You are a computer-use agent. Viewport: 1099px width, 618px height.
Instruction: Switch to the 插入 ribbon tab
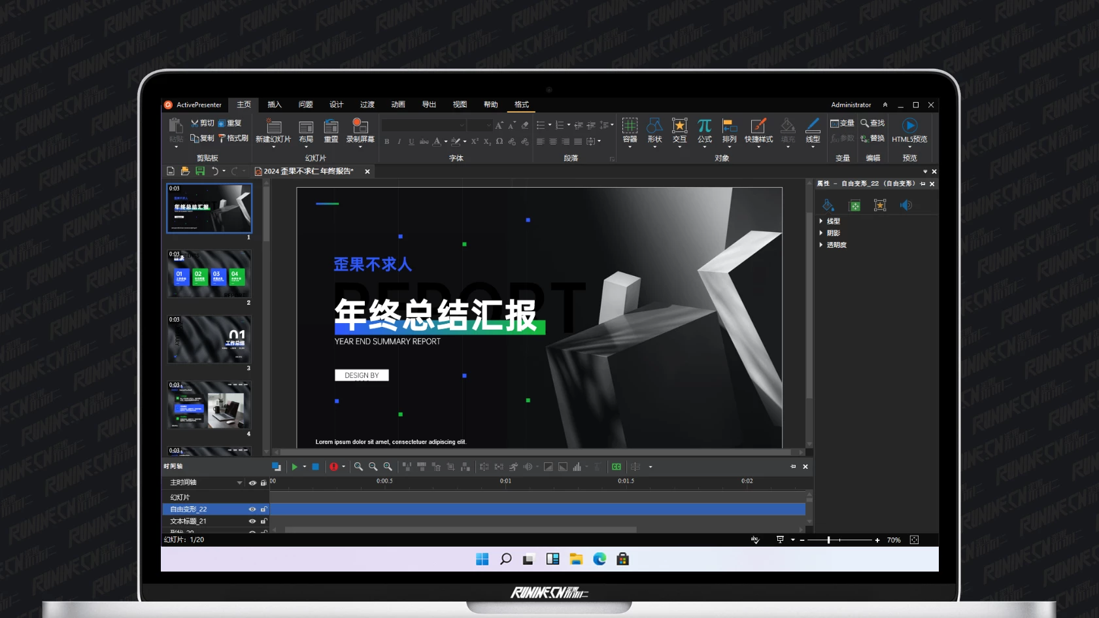click(x=275, y=105)
